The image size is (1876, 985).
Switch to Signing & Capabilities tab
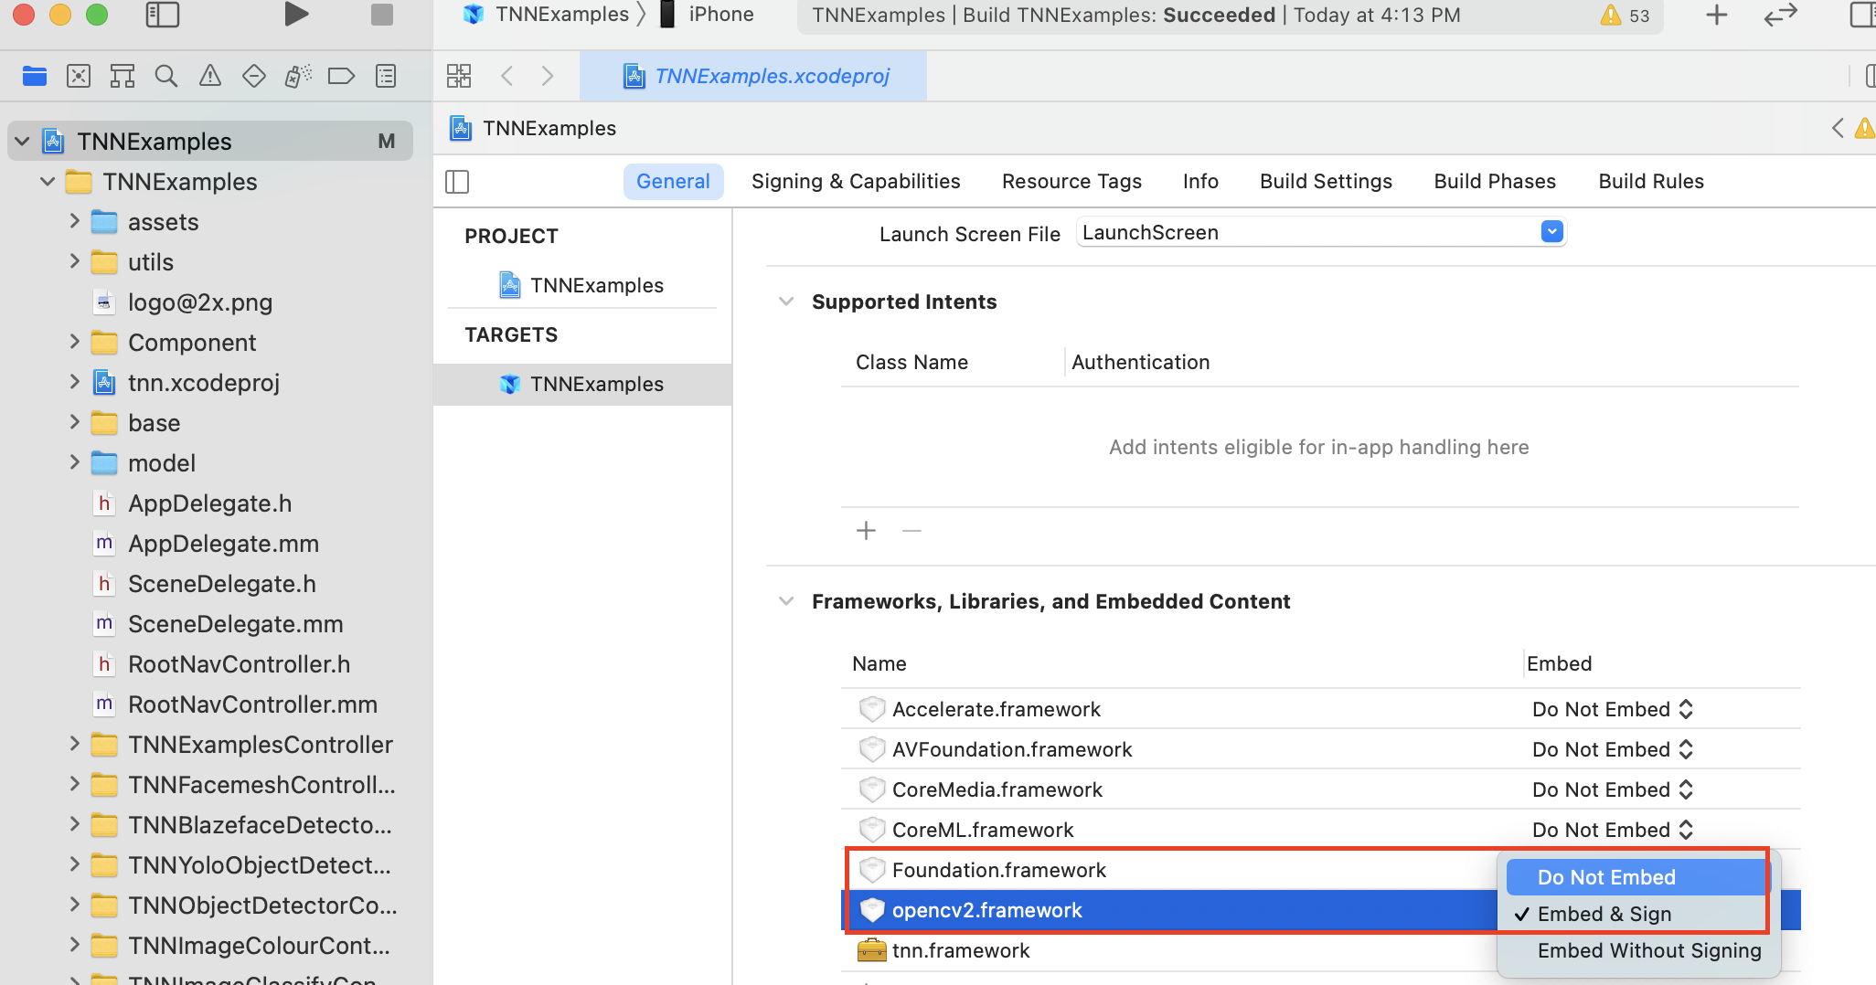click(856, 181)
